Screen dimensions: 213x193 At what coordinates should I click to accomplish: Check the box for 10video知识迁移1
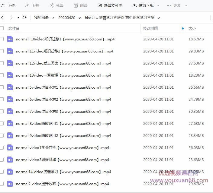click(2, 39)
